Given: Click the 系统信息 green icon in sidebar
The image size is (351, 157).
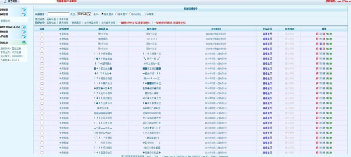Looking at the screenshot, I should 24,43.
